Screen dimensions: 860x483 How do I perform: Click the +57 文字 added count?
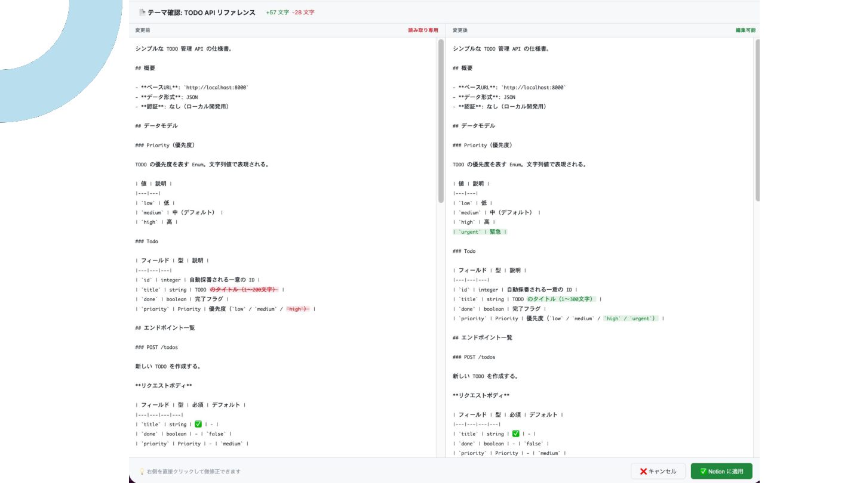tap(277, 12)
